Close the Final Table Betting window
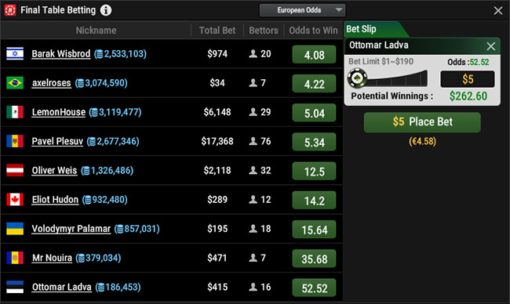This screenshot has height=304, width=510. point(498,10)
